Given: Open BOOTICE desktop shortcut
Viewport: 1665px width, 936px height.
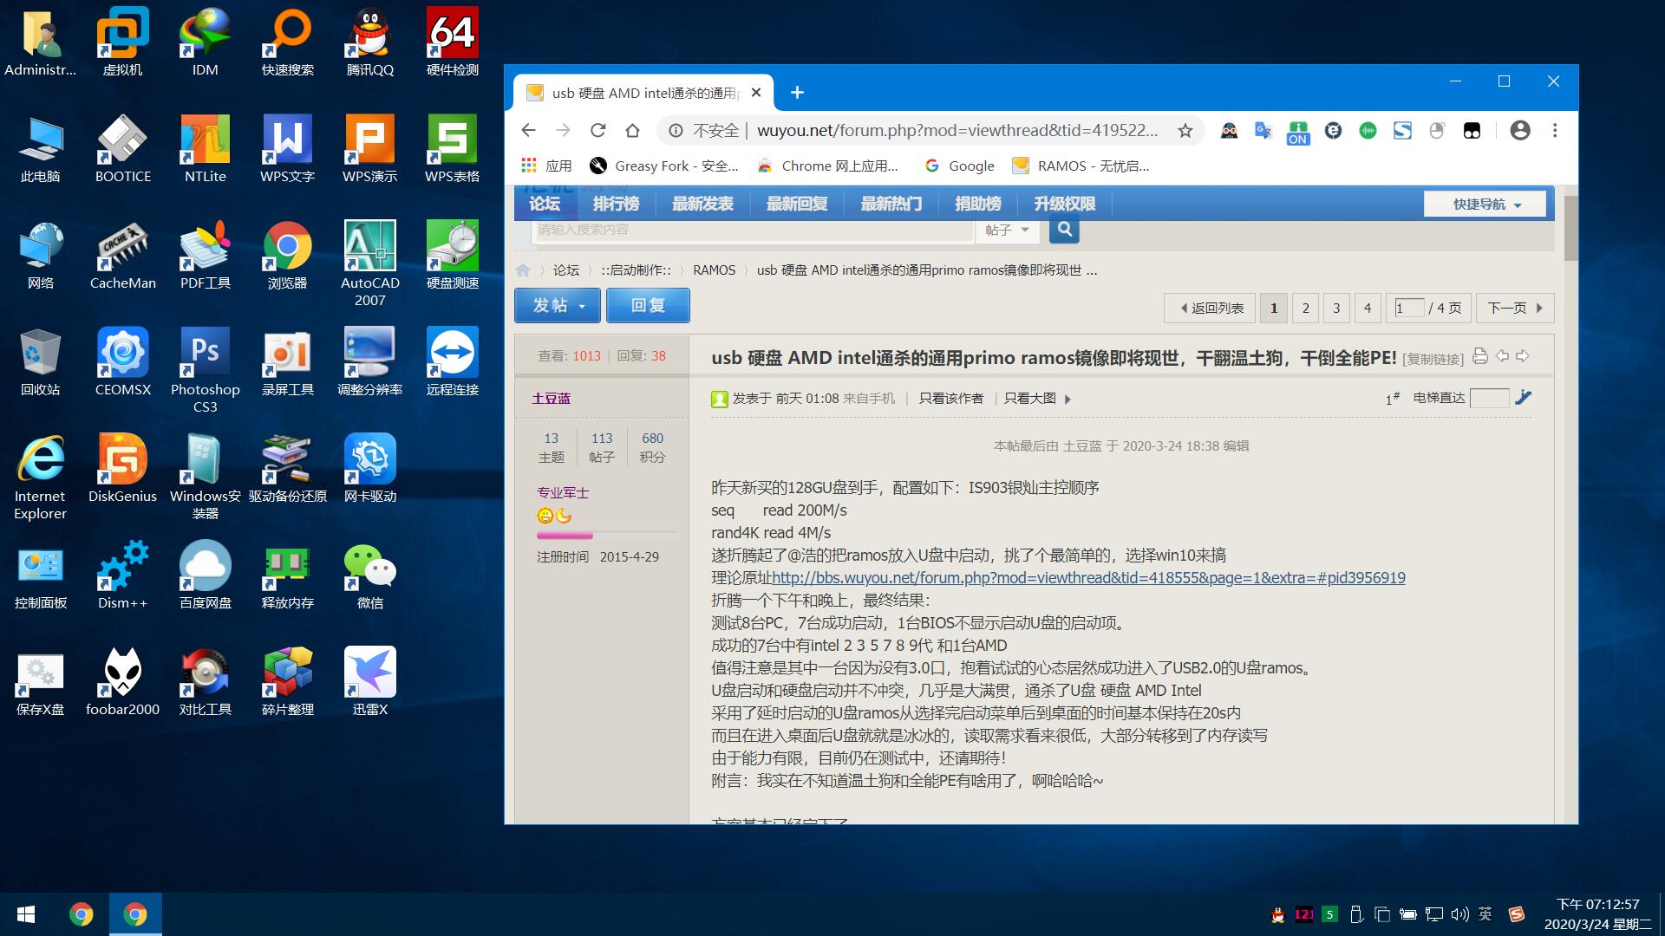Looking at the screenshot, I should coord(122,147).
